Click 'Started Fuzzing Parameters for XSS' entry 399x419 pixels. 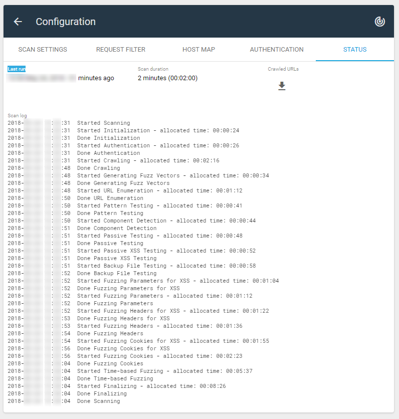[178, 281]
